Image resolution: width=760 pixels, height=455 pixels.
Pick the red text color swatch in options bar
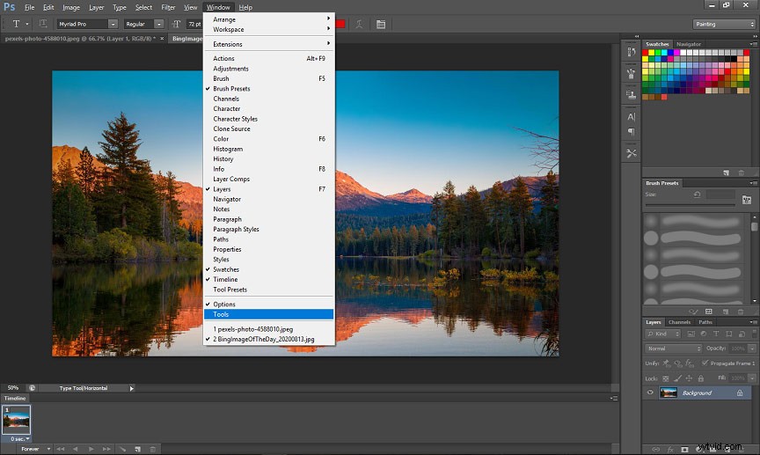(x=340, y=24)
